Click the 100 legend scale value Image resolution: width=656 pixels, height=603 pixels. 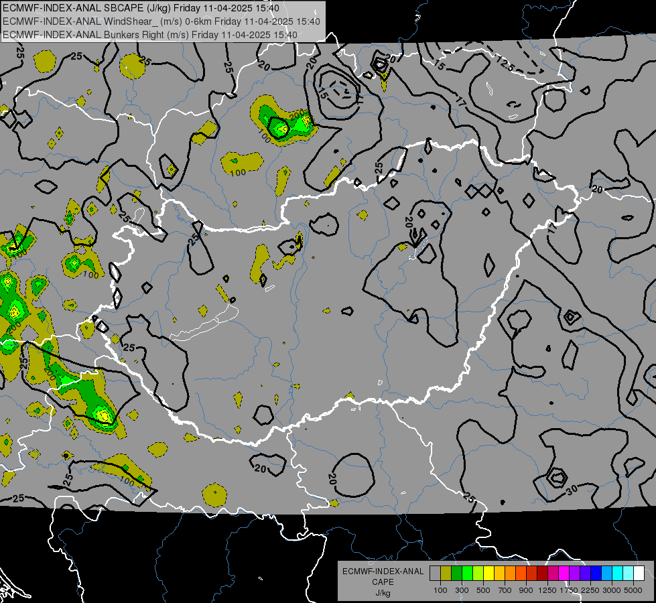click(440, 590)
